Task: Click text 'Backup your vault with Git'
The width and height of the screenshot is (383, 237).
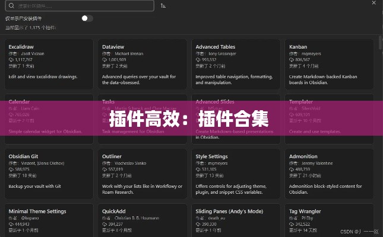Action: 34,186
